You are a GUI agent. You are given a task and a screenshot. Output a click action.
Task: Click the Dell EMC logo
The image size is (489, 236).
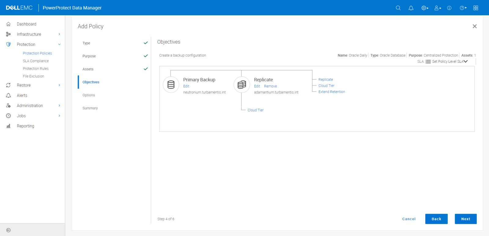[x=19, y=8]
